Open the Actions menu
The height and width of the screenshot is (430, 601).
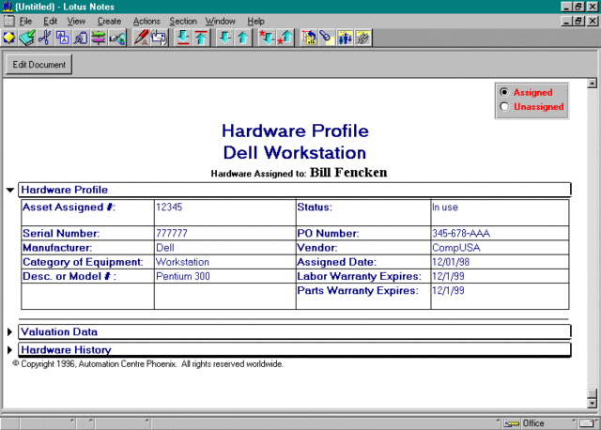click(146, 21)
